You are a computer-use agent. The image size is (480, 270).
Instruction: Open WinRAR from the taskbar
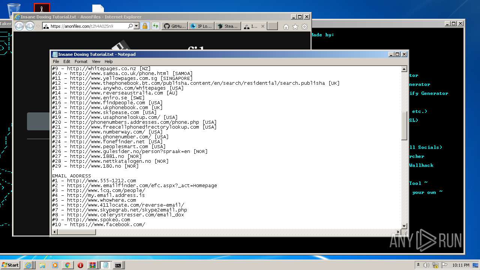(x=93, y=265)
